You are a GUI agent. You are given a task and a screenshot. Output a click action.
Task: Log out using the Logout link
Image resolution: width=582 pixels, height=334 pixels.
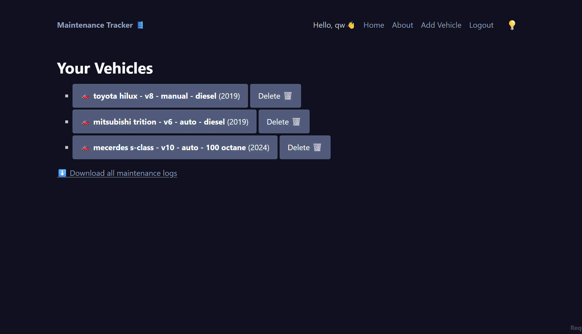[481, 25]
